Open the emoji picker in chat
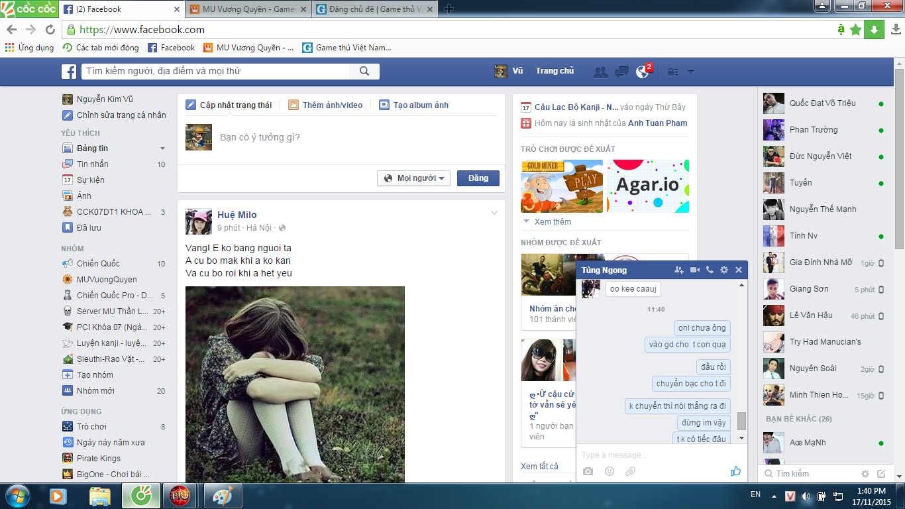The image size is (905, 509). point(610,471)
